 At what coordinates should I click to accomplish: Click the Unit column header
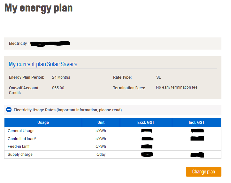tap(101, 123)
